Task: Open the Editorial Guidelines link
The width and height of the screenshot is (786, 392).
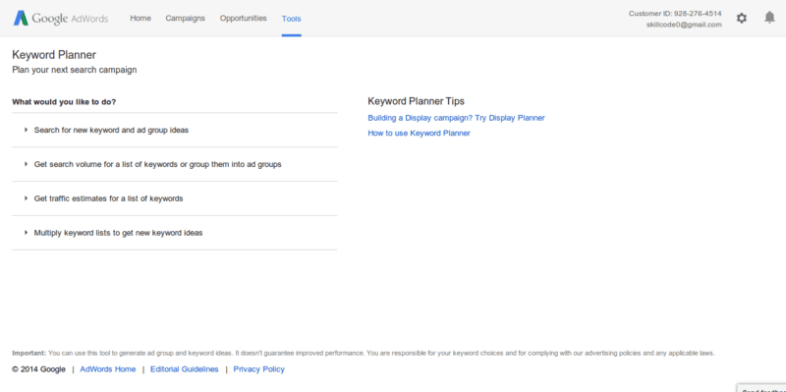Action: coord(185,369)
